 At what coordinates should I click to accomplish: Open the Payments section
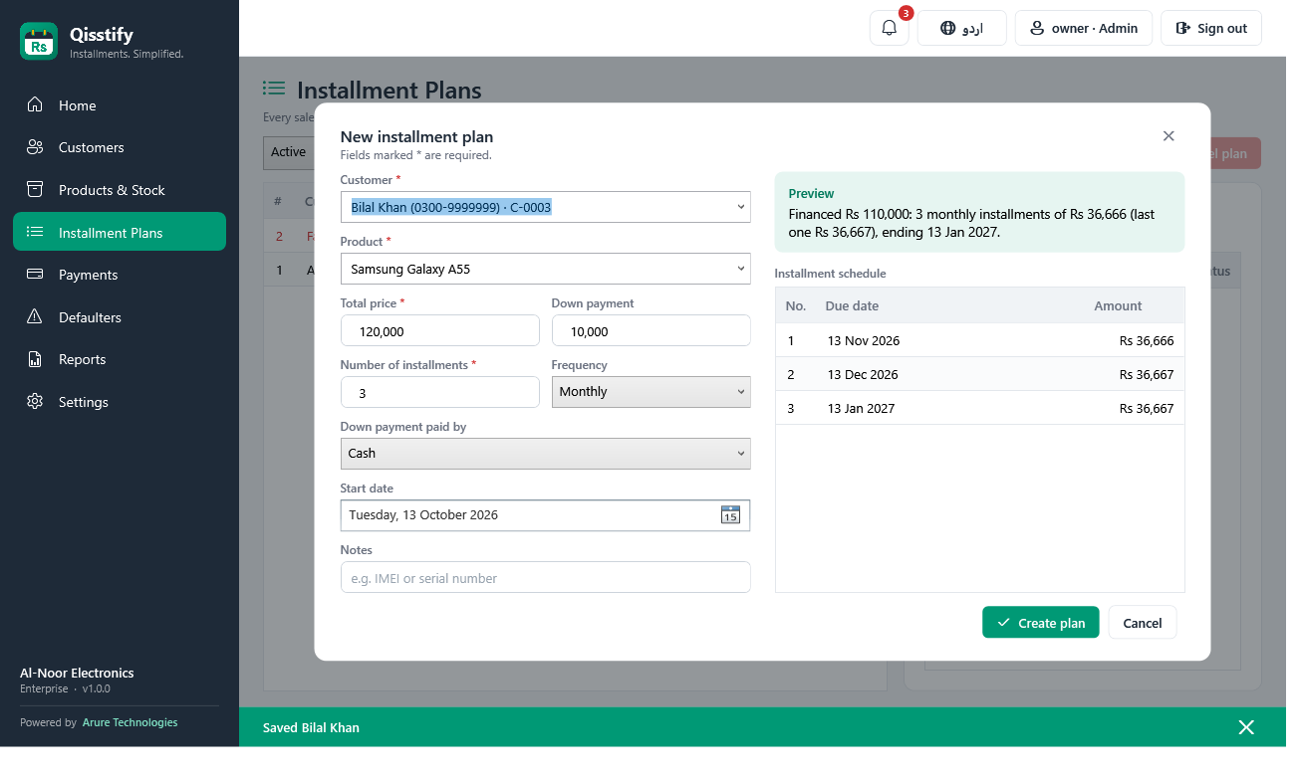120,275
